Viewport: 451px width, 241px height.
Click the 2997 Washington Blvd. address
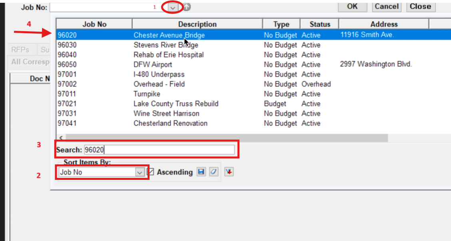tap(376, 64)
